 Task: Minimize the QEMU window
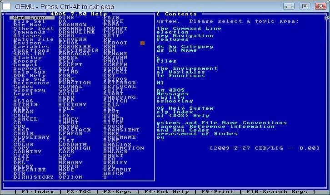(x=289, y=6)
